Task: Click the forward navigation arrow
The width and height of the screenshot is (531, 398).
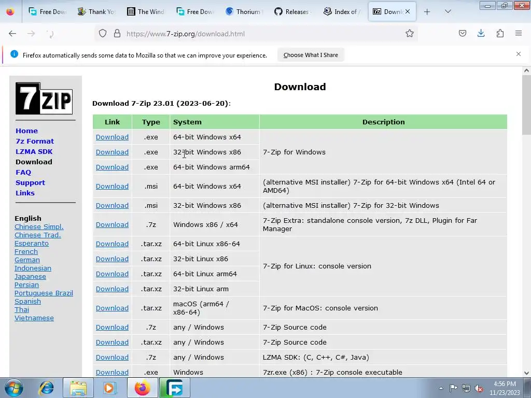Action: click(x=31, y=34)
